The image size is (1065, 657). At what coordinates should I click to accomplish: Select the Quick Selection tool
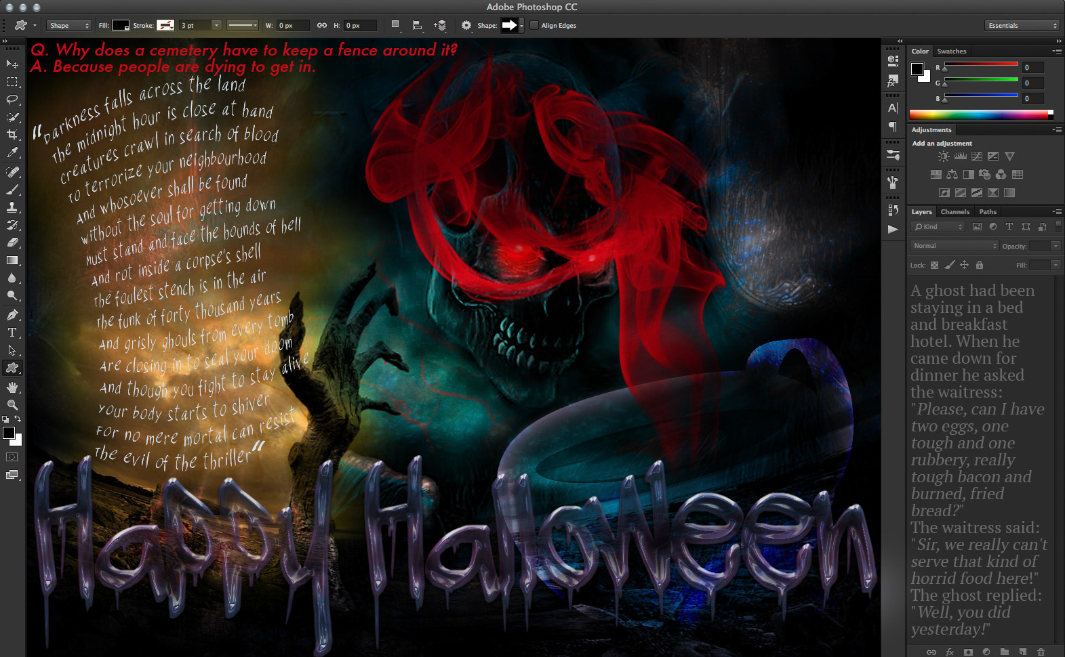12,116
